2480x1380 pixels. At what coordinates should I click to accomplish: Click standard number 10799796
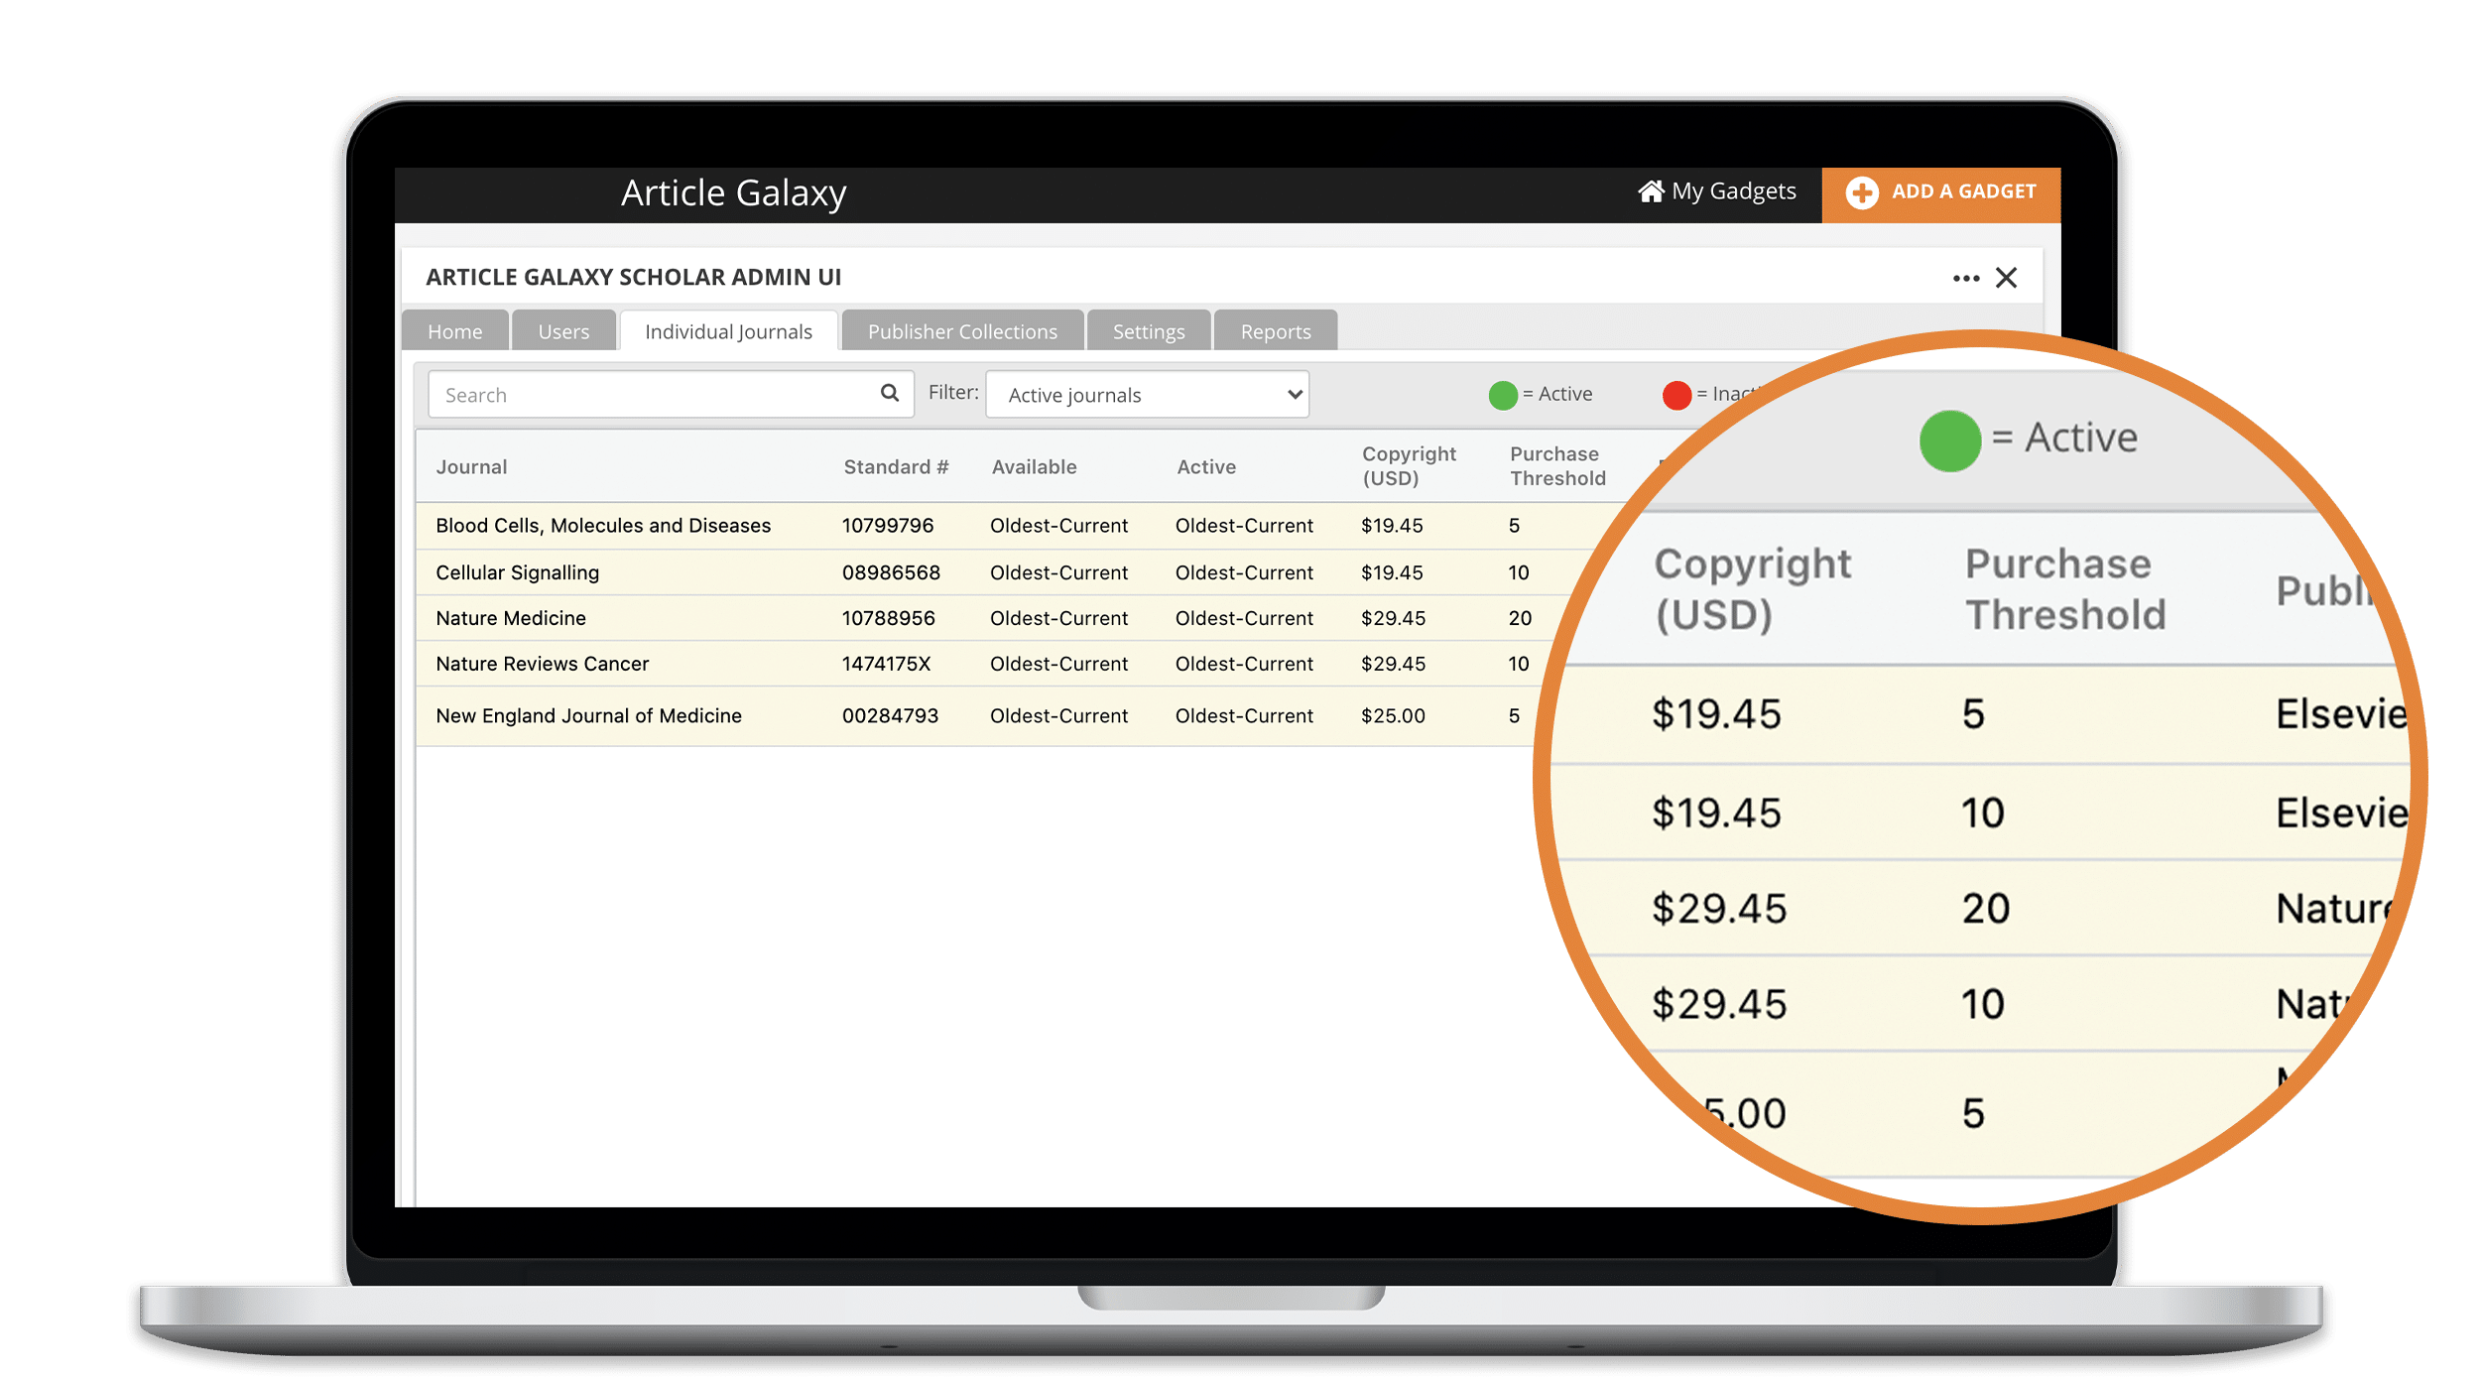888,526
